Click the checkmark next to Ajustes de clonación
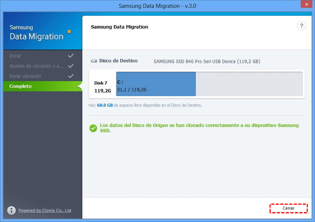The width and height of the screenshot is (315, 222). coord(71,66)
